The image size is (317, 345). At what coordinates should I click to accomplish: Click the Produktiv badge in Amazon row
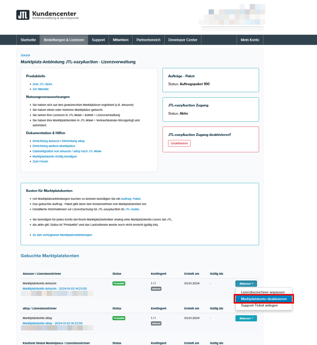pyautogui.click(x=119, y=283)
